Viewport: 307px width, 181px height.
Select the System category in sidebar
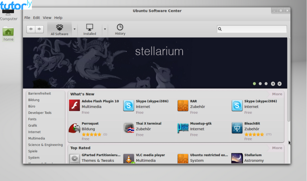[34, 158]
